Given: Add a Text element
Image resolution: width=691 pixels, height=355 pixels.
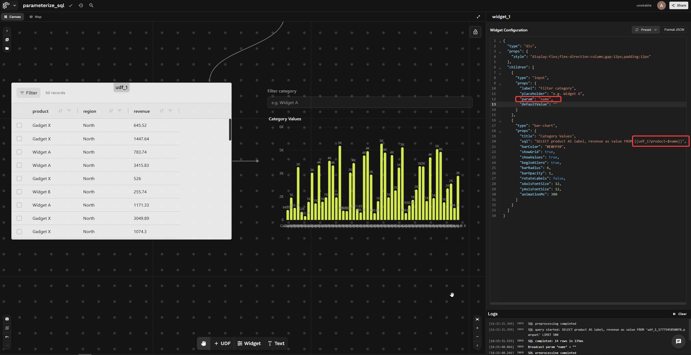Looking at the screenshot, I should (276, 343).
